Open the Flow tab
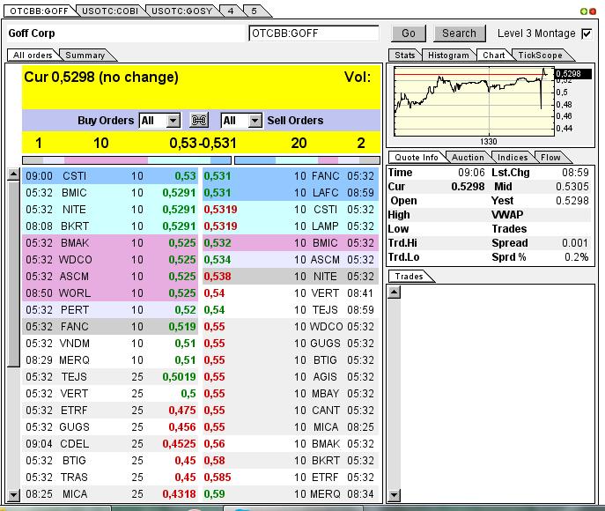 point(550,158)
